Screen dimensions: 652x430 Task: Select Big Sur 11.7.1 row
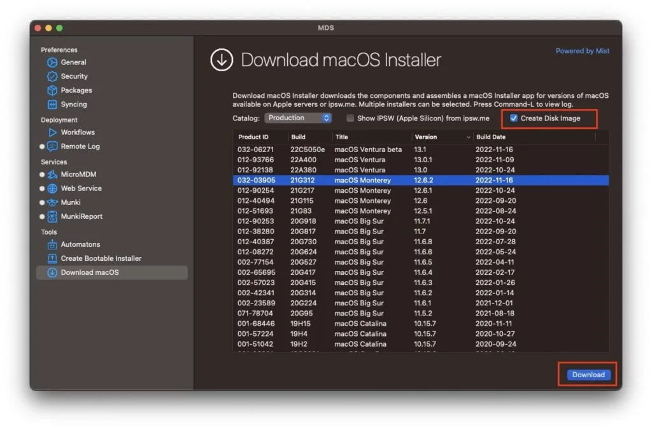click(420, 221)
